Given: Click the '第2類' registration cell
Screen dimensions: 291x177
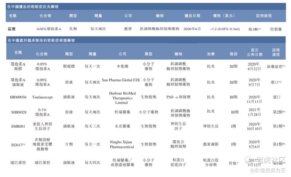Looking at the screenshot, I should (279, 112).
